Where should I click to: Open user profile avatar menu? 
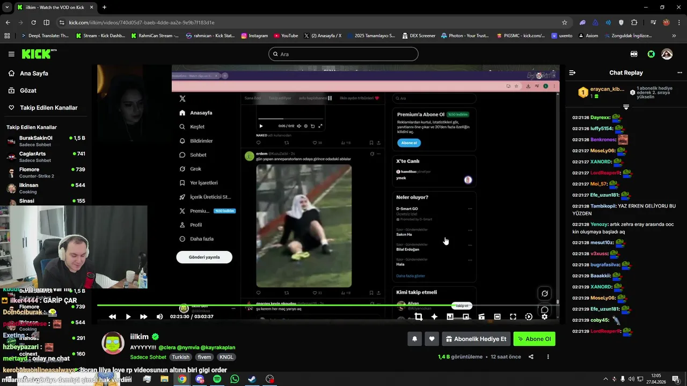(667, 54)
